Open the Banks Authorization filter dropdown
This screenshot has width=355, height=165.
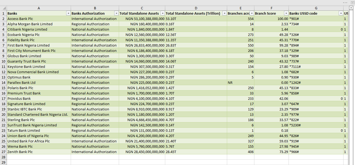coord(116,13)
